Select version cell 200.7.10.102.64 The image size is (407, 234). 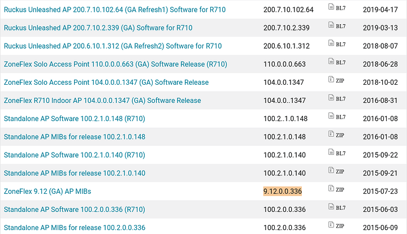[288, 10]
